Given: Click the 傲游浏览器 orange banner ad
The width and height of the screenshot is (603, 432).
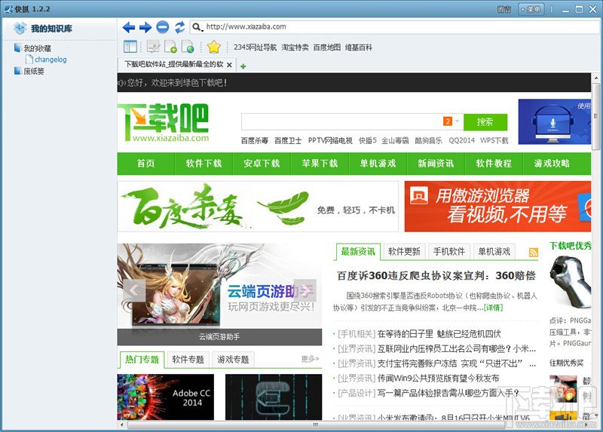Looking at the screenshot, I should pyautogui.click(x=497, y=207).
